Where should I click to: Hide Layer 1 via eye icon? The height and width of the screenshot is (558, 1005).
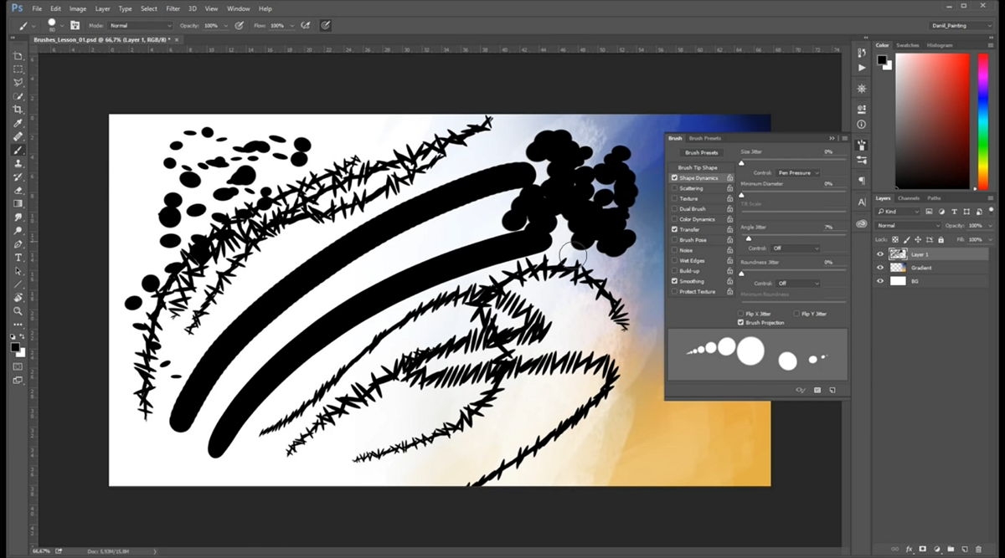pyautogui.click(x=879, y=253)
